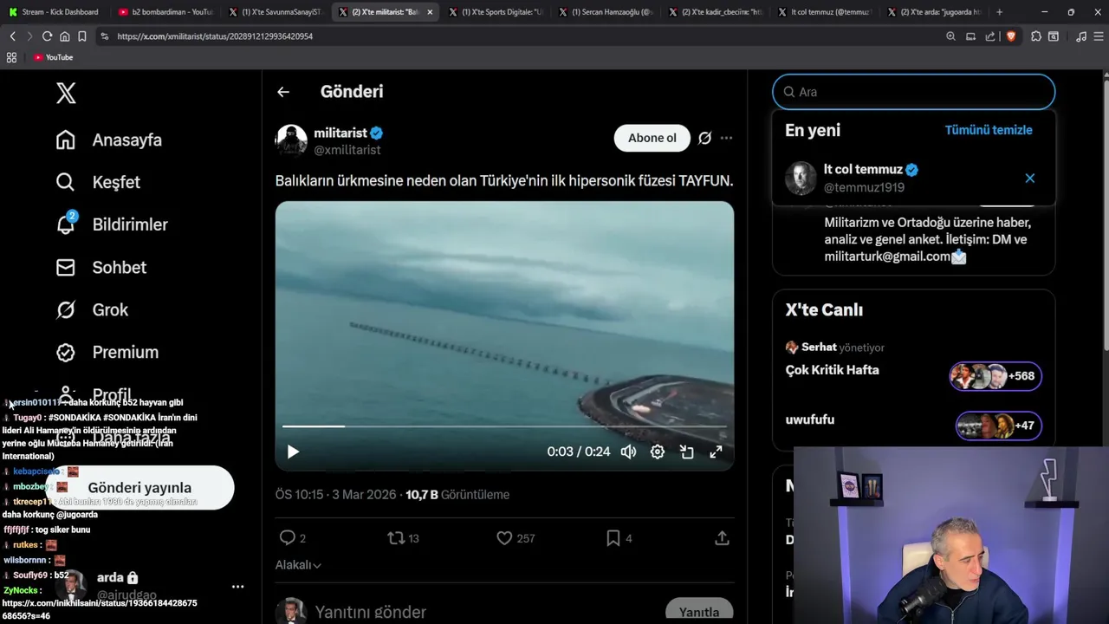Reload the page

click(47, 36)
